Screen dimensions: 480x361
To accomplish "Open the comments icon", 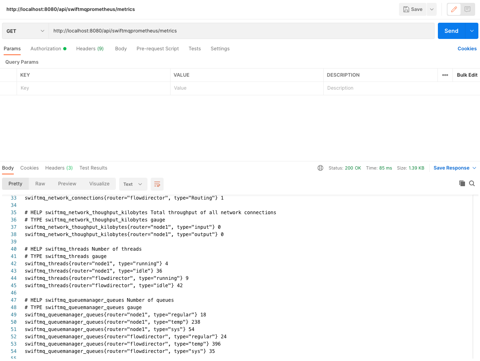I will tap(467, 9).
